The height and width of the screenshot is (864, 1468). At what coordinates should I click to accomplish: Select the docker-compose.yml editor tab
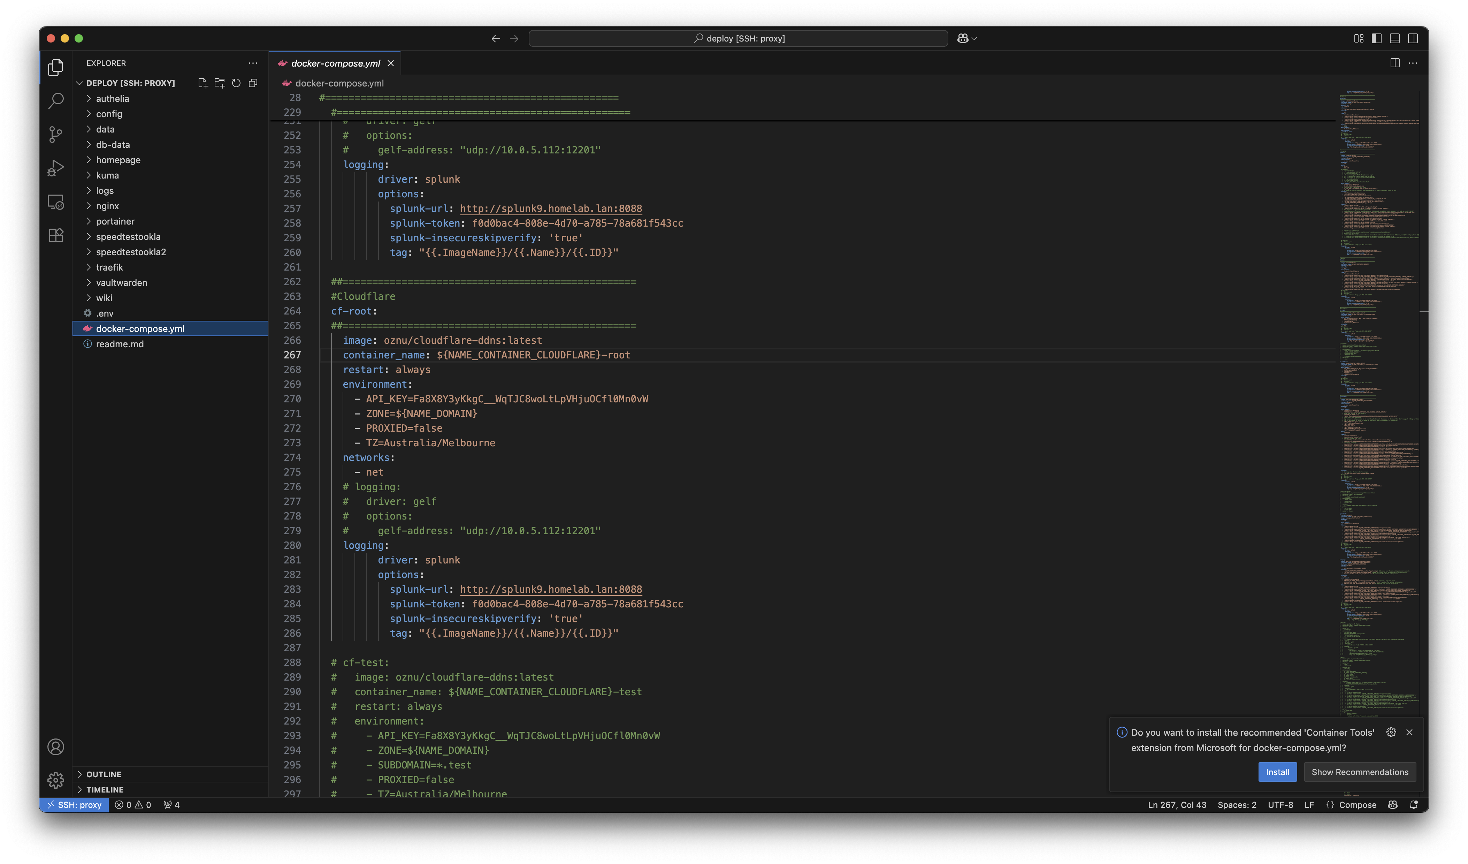pyautogui.click(x=335, y=63)
